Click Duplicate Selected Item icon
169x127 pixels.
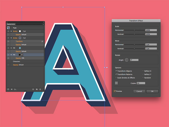click(x=37, y=89)
